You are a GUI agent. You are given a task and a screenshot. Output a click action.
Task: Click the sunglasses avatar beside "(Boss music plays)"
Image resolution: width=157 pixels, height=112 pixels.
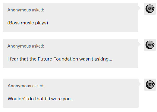(150, 9)
